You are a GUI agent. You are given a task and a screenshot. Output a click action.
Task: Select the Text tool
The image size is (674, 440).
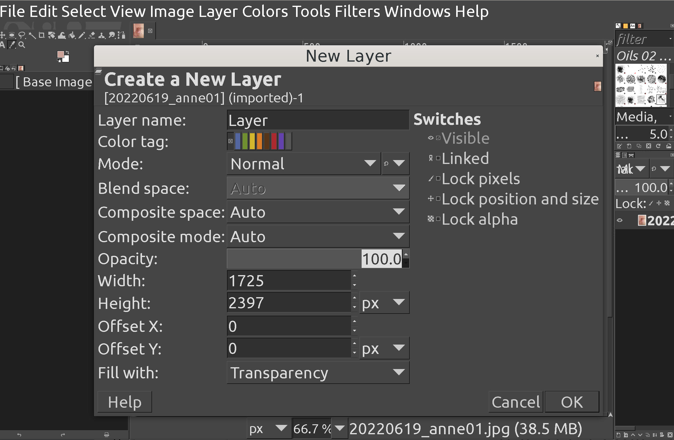click(2, 45)
